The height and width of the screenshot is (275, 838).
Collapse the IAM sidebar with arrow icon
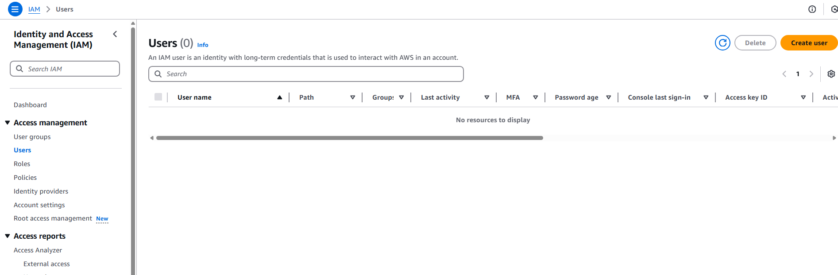(115, 34)
